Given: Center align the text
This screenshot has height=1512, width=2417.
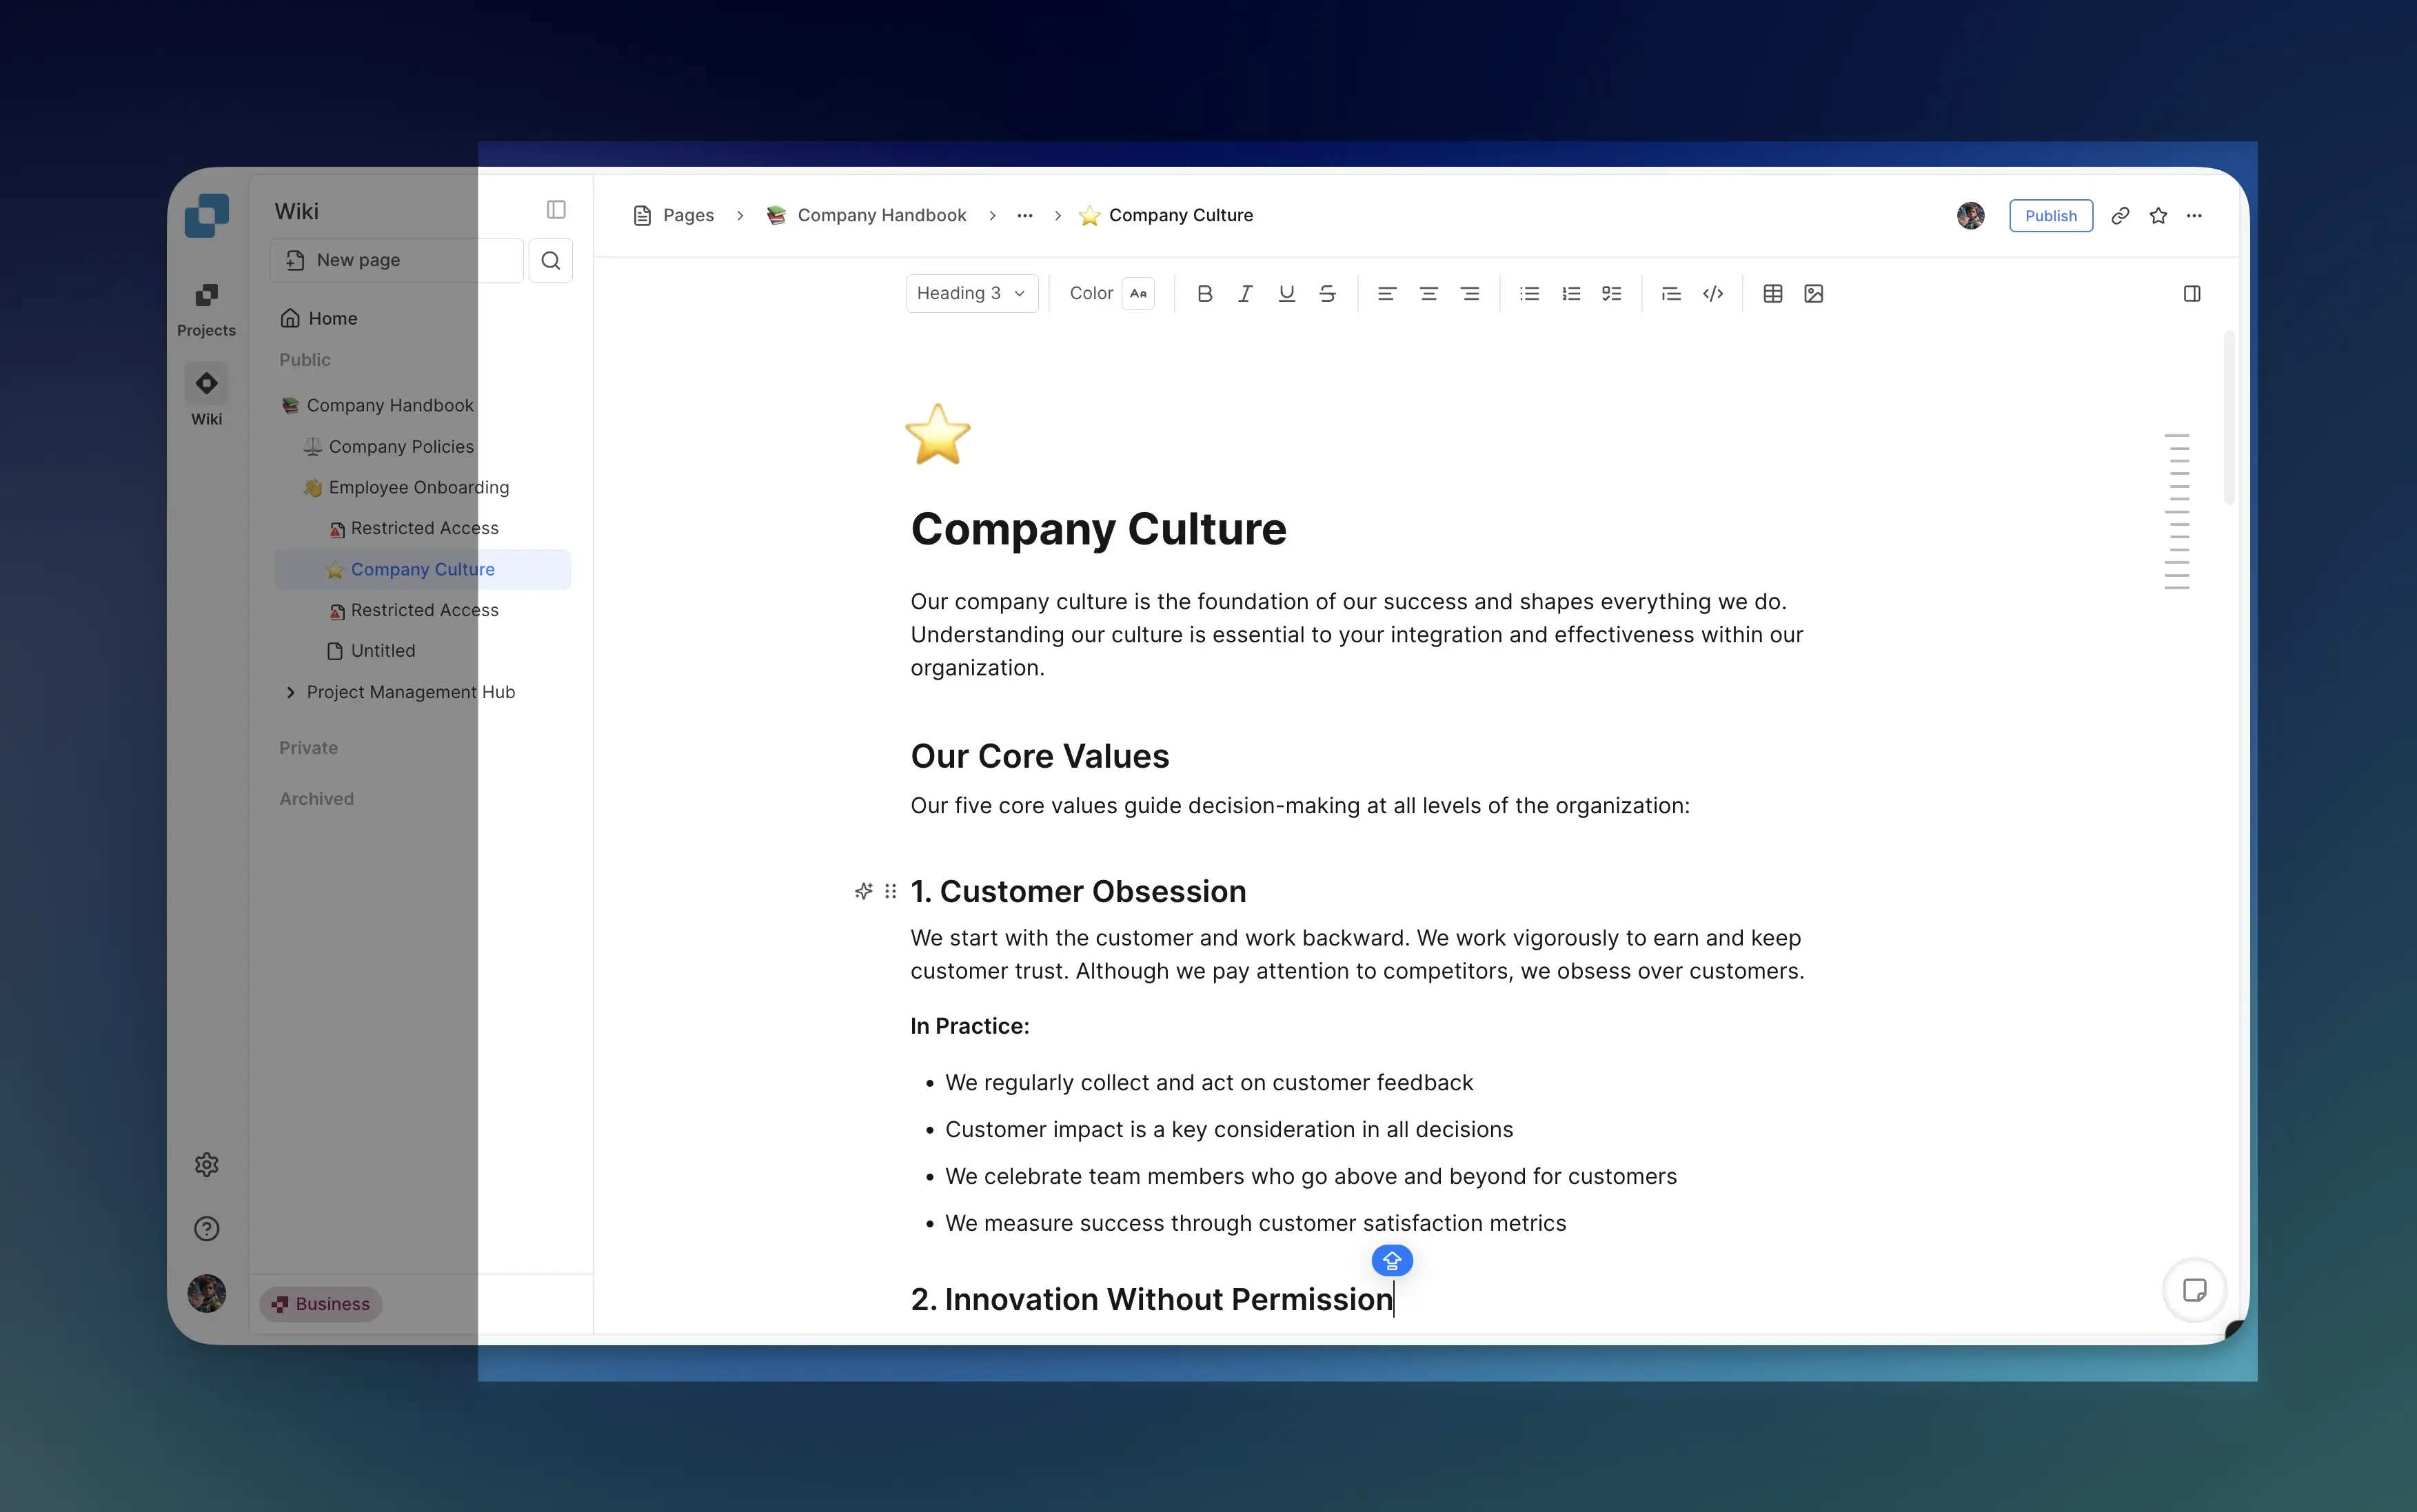Looking at the screenshot, I should [x=1428, y=294].
